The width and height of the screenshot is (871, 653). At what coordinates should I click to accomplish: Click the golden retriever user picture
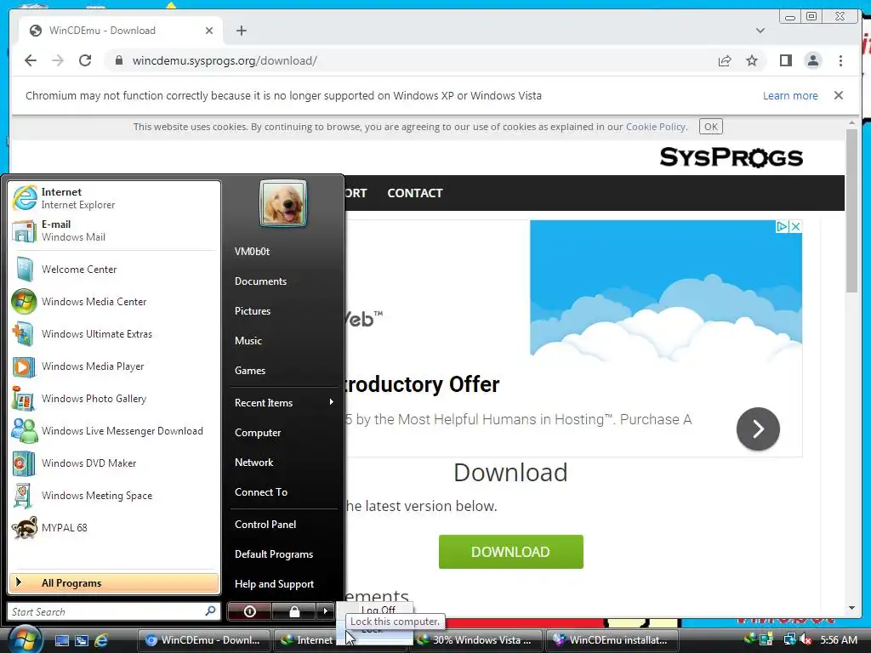point(282,203)
